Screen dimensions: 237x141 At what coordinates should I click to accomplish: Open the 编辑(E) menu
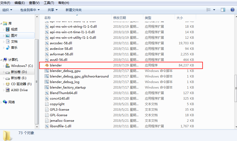(x=20, y=3)
